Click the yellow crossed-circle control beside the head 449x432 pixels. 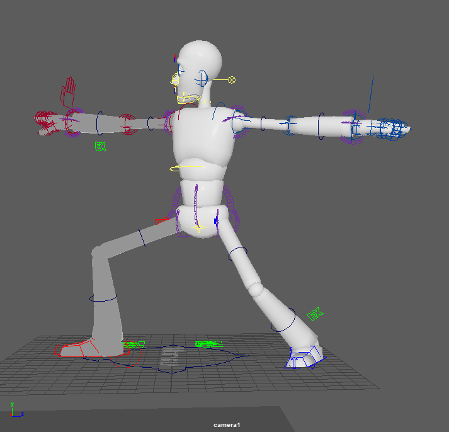click(232, 79)
